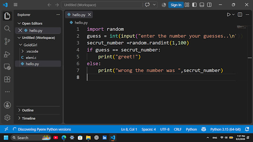Toggle the bottom panel
The image size is (253, 142).
coord(202,5)
